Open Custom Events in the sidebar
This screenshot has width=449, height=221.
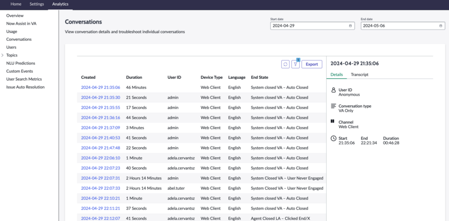pyautogui.click(x=20, y=71)
